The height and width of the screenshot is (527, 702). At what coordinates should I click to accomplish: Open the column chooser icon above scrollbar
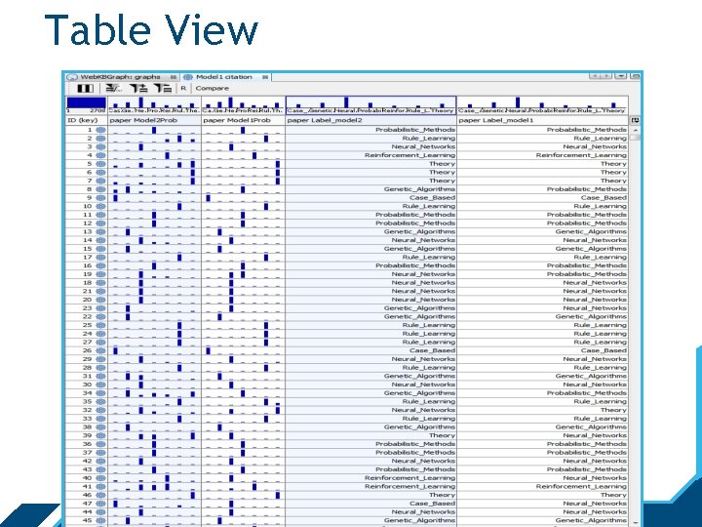point(635,120)
